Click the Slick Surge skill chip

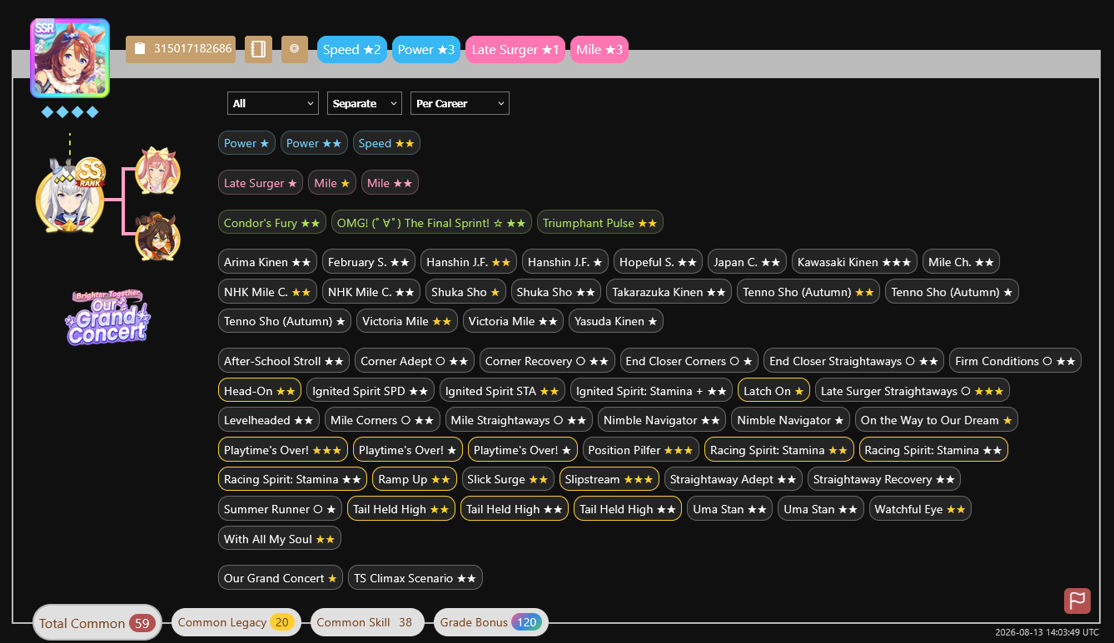point(508,480)
